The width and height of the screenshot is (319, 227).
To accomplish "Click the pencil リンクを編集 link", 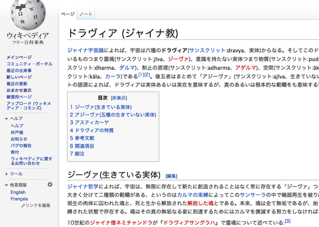I will click(36, 206).
